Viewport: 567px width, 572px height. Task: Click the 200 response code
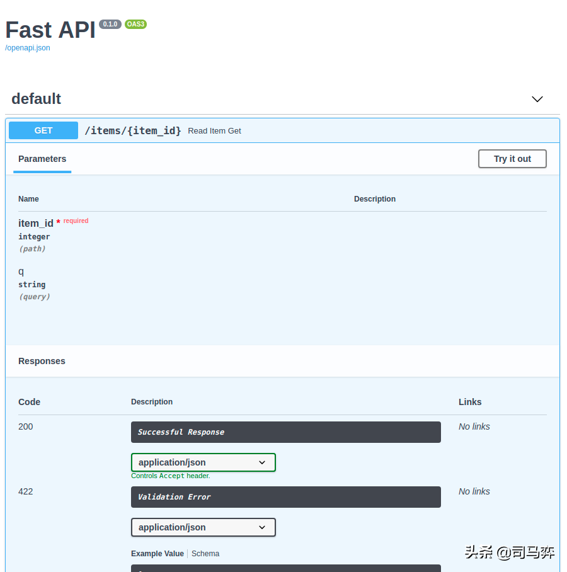coord(26,427)
